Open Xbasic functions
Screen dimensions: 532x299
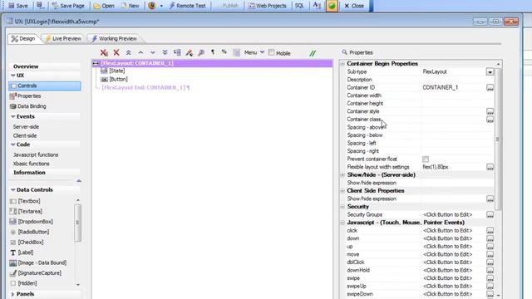(32, 164)
